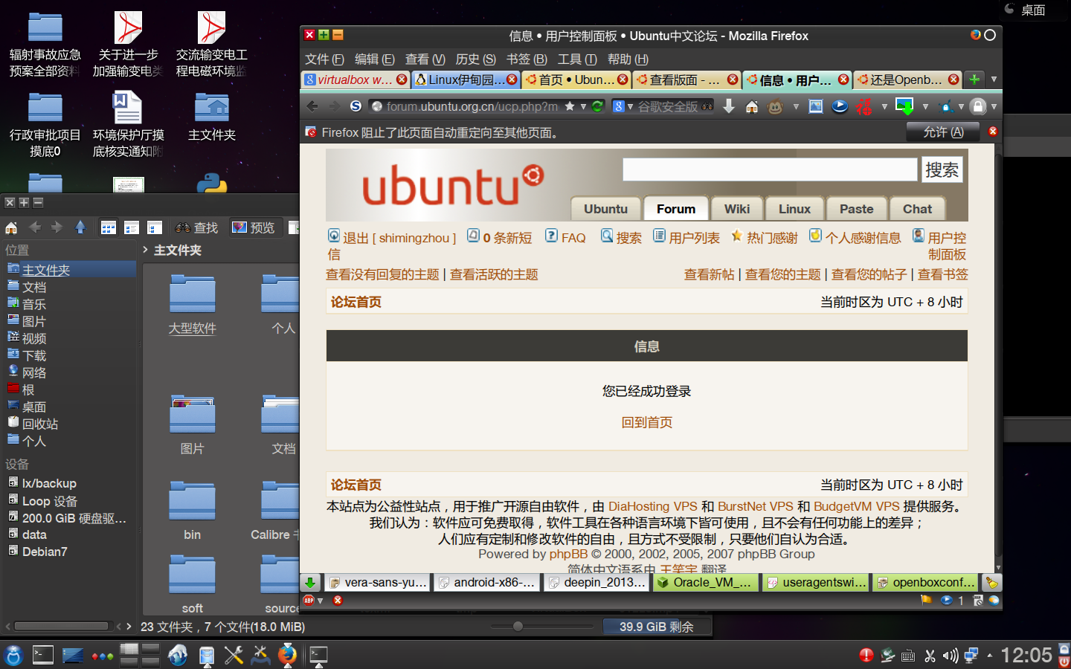Select 回收站 in the places sidebar
This screenshot has height=669, width=1071.
[40, 424]
